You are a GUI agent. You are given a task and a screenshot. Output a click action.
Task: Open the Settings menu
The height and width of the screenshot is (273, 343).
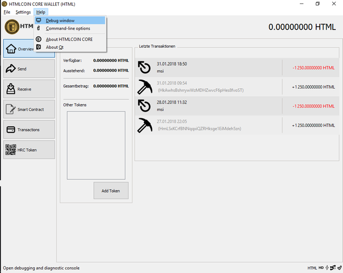click(x=23, y=13)
